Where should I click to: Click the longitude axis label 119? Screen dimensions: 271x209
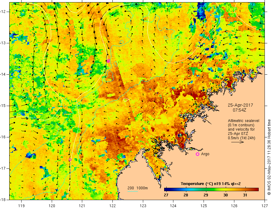[22, 206]
